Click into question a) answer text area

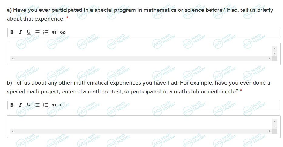click(x=141, y=50)
